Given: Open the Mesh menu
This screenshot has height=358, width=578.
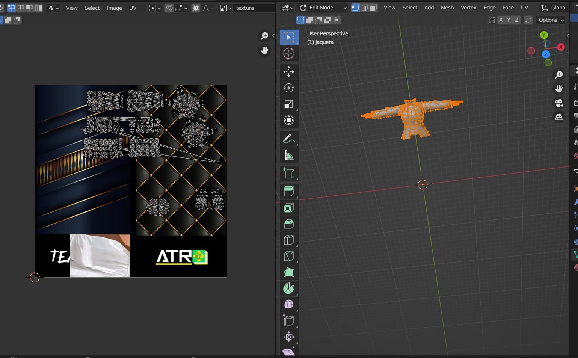Looking at the screenshot, I should pyautogui.click(x=447, y=8).
